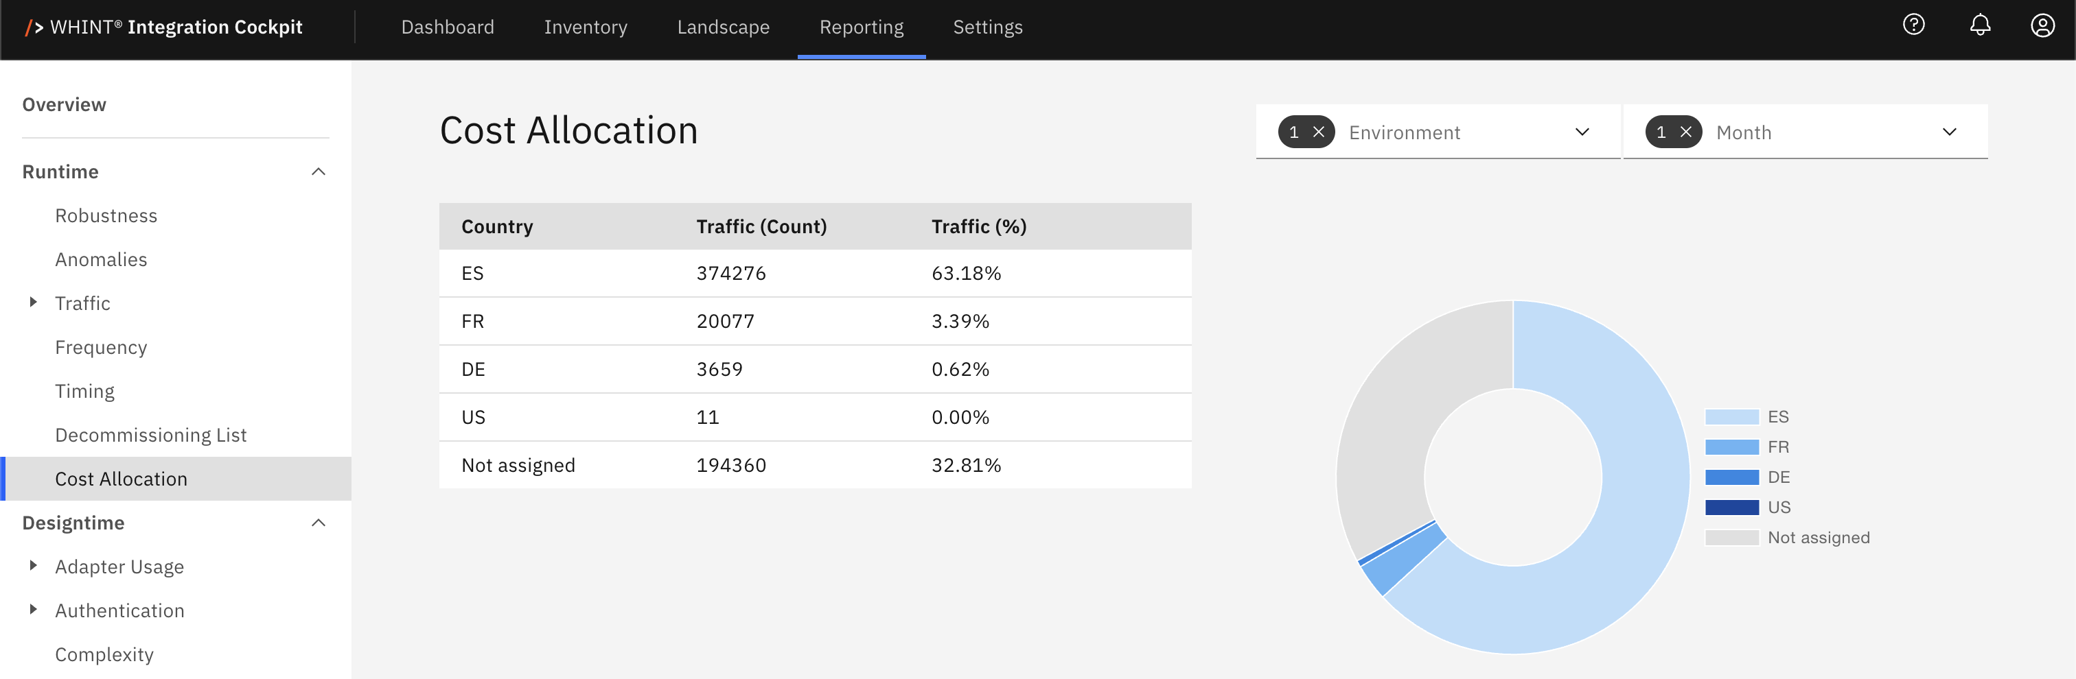Switch to the Dashboard tab
Viewport: 2076px width, 679px height.
pos(448,27)
